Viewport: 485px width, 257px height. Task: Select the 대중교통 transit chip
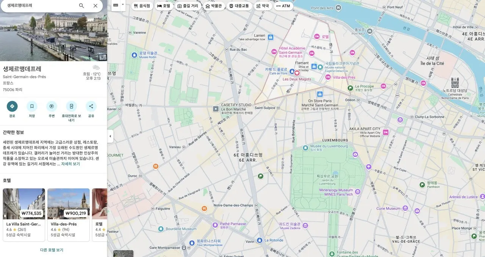pyautogui.click(x=239, y=6)
